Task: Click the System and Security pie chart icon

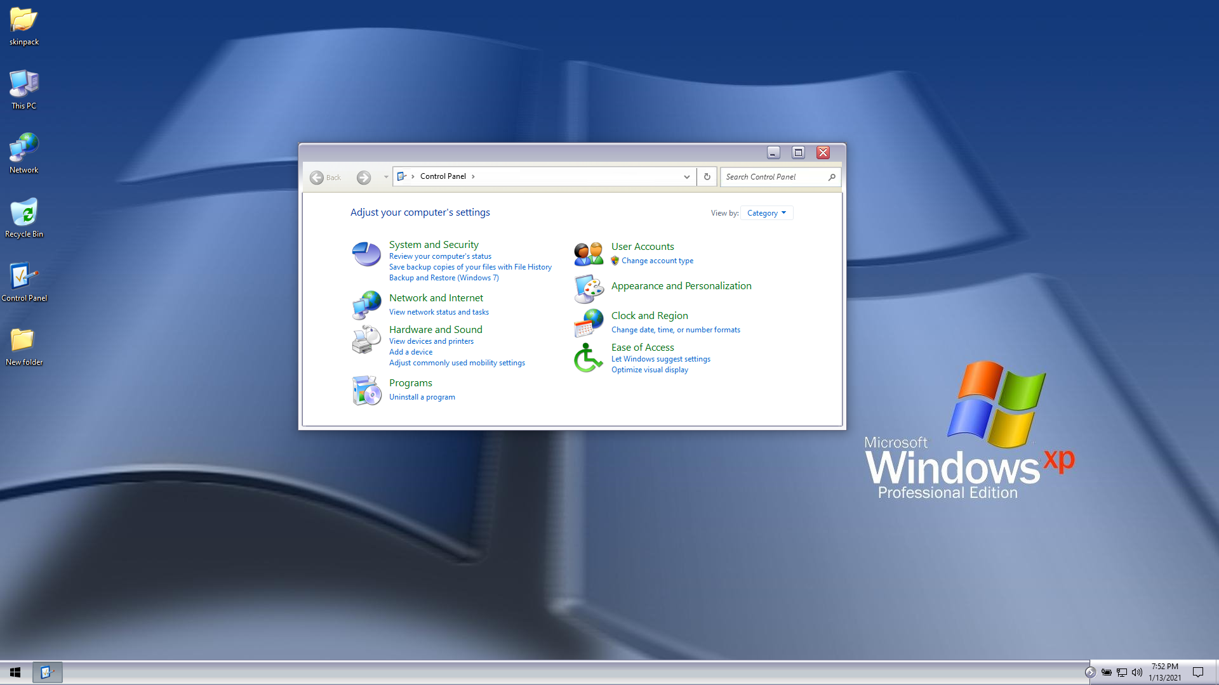Action: click(366, 254)
